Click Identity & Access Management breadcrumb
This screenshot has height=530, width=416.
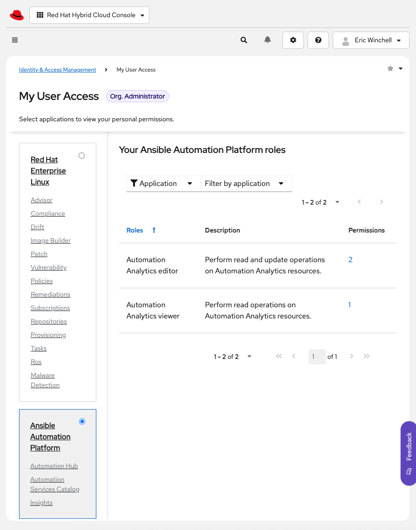click(57, 70)
